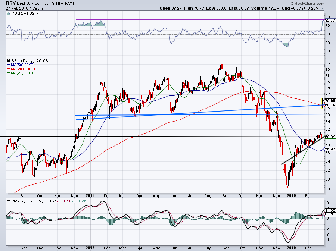This screenshot has height=251, width=336.
Task: Click the MA(200) 68.74 legend entry
Action: tap(21, 69)
